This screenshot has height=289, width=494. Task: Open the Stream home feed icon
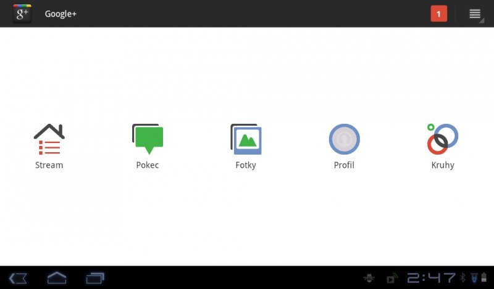(49, 139)
